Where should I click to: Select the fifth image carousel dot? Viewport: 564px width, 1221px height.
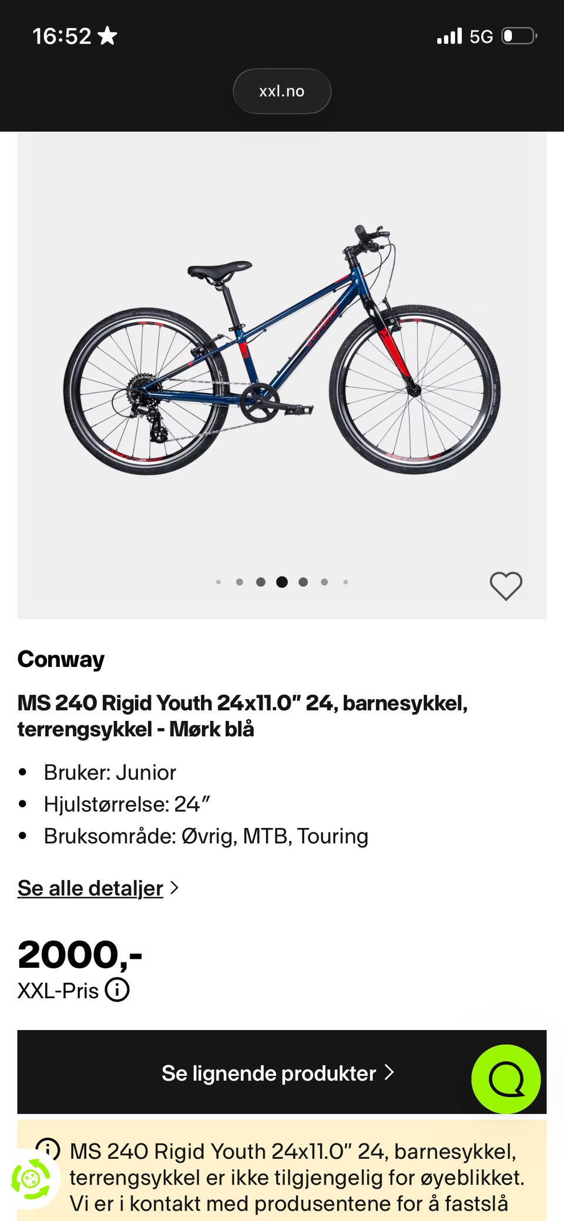303,582
